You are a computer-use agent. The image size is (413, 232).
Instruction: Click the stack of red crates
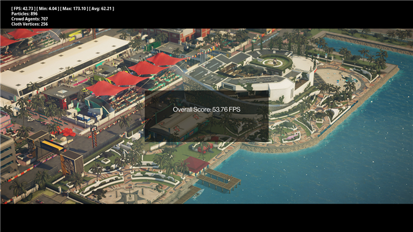[68, 132]
